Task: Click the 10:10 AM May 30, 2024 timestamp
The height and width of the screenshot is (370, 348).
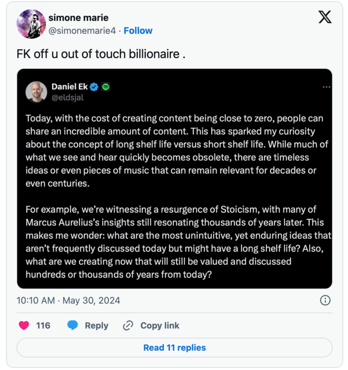Action: [x=68, y=300]
